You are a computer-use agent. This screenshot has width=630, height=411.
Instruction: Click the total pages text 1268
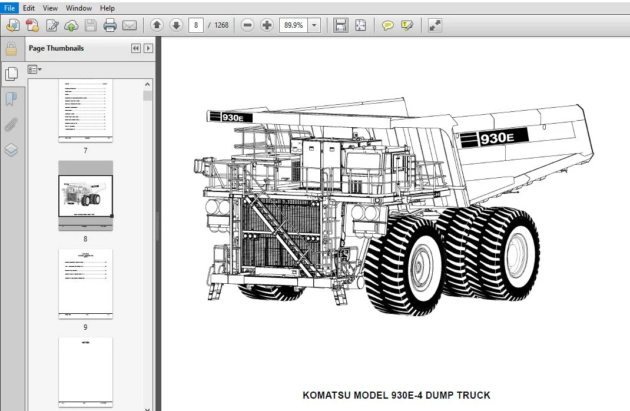(x=221, y=25)
